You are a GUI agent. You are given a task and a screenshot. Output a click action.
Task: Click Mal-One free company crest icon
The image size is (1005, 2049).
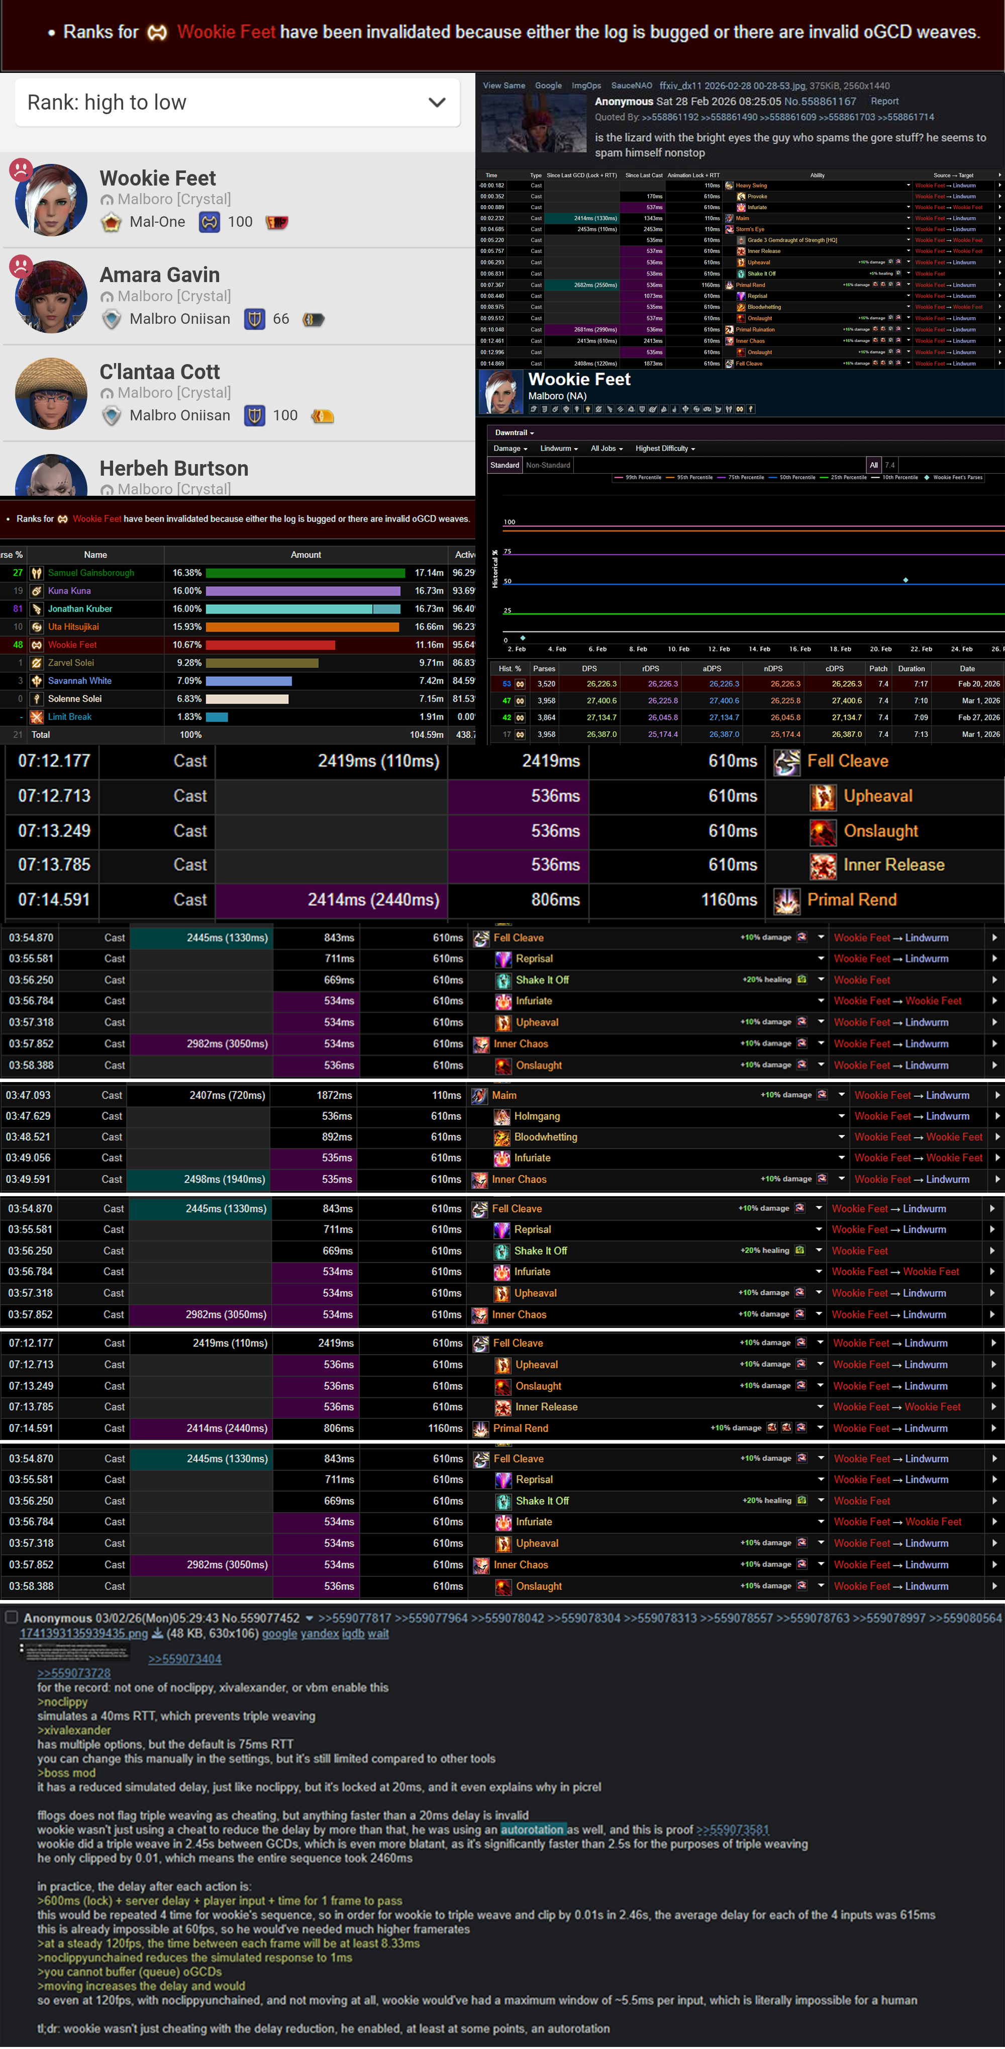112,222
